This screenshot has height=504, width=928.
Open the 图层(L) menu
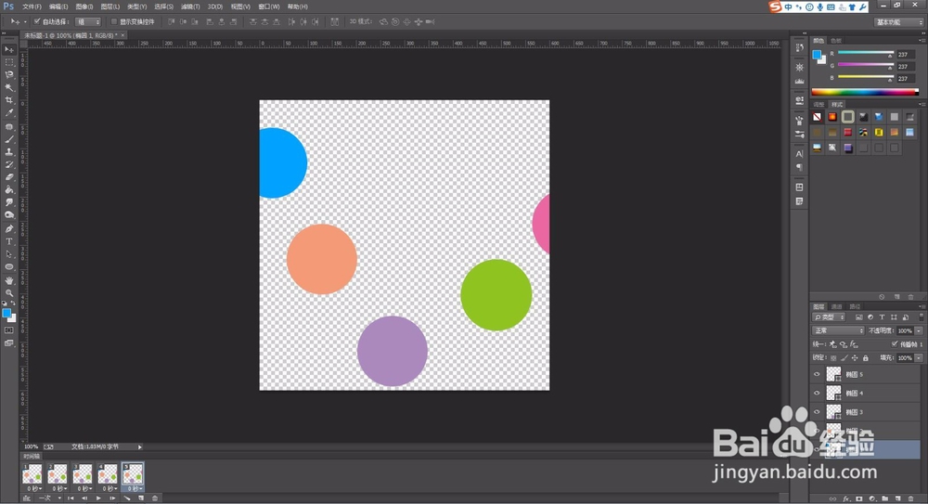click(x=110, y=6)
